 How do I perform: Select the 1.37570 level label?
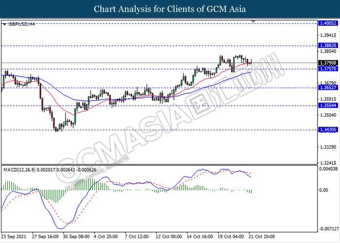tap(328, 69)
